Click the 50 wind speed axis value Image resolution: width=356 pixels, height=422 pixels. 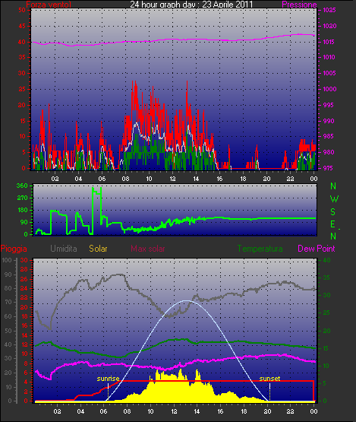click(22, 10)
